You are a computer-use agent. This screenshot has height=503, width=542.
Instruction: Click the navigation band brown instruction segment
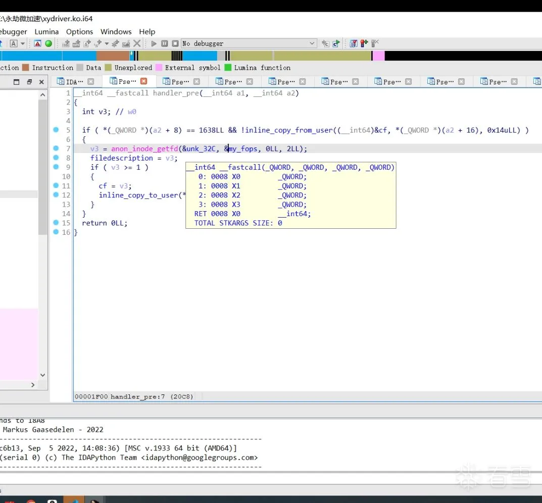click(112, 56)
